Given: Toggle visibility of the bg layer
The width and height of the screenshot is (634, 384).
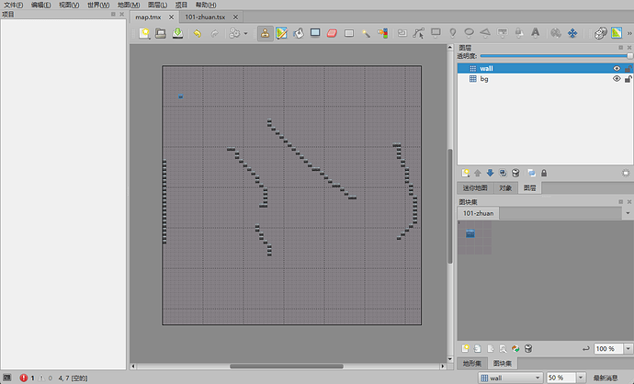Looking at the screenshot, I should 617,79.
